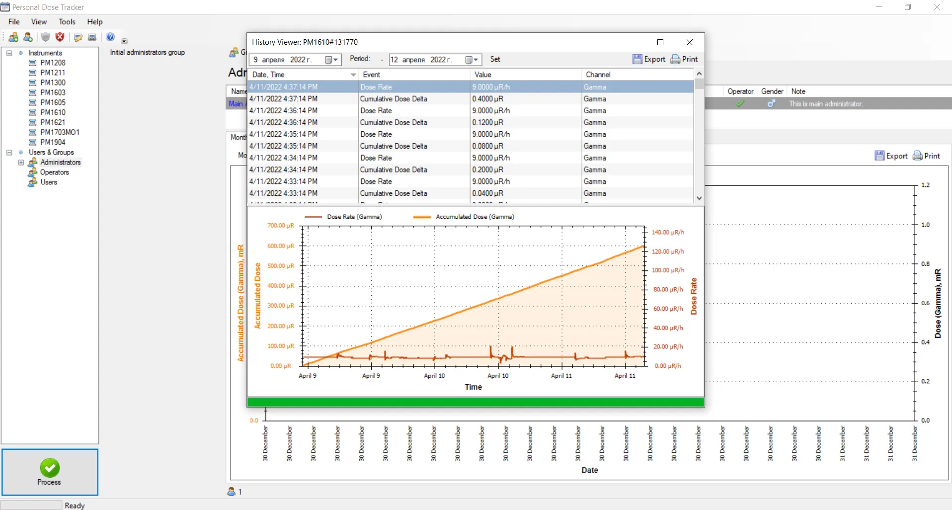Screen dimensions: 952x510
Task: Collapse the Users & Groups tree node
Action: coord(9,152)
